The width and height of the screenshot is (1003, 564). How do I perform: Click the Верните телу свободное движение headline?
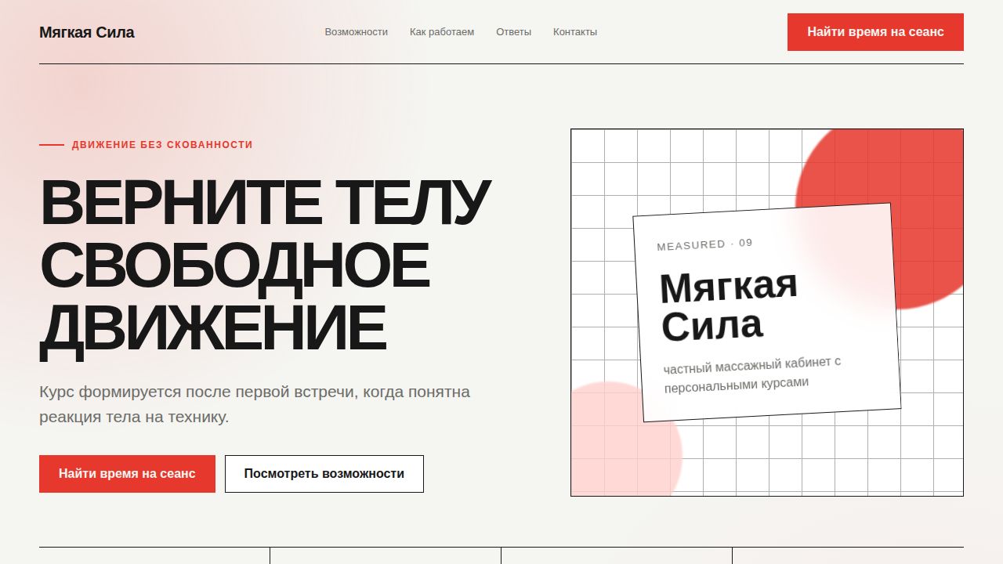coord(265,266)
